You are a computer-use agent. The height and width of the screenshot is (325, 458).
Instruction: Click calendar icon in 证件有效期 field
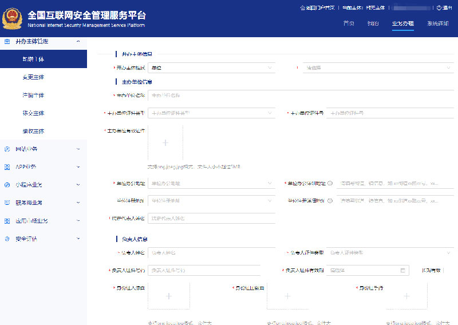(x=403, y=270)
